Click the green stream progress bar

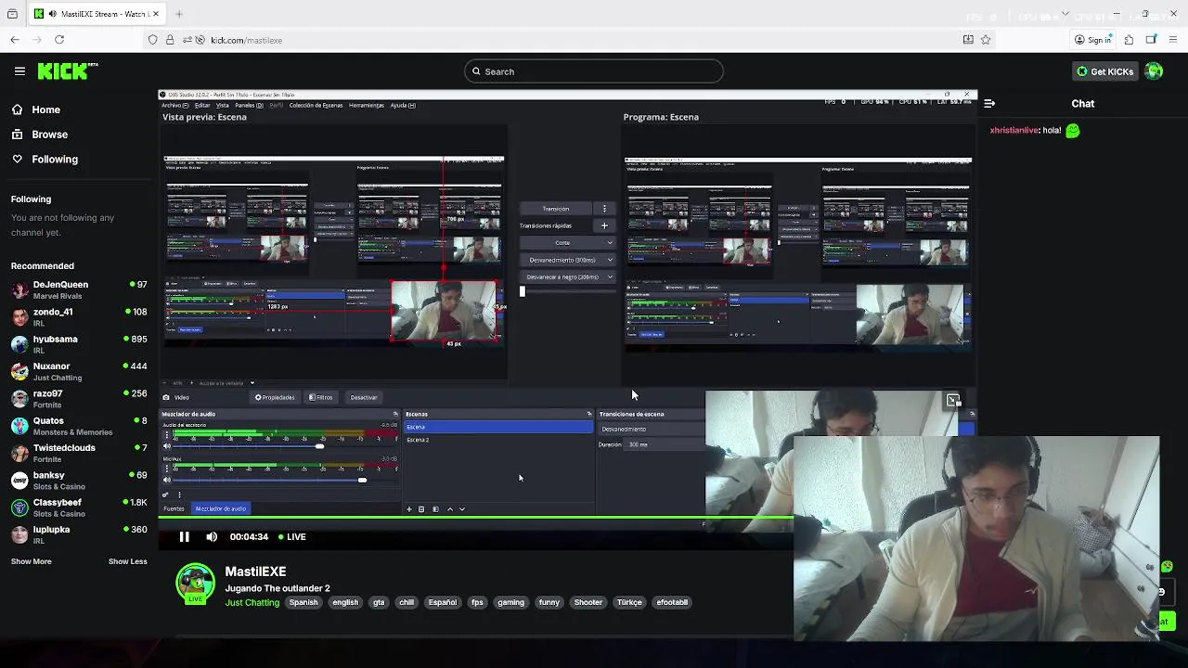tap(475, 517)
